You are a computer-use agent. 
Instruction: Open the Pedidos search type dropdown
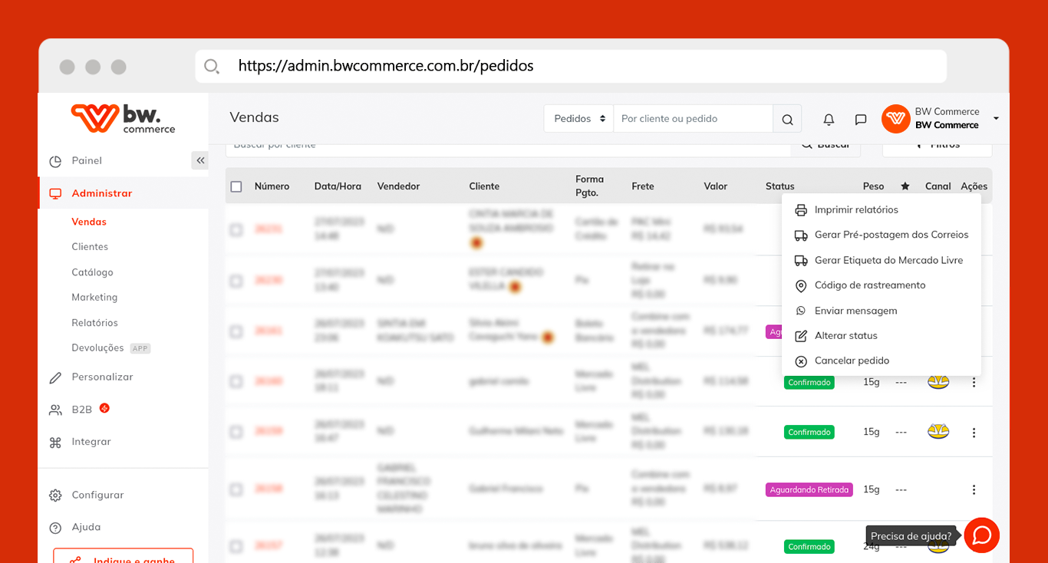coord(579,119)
